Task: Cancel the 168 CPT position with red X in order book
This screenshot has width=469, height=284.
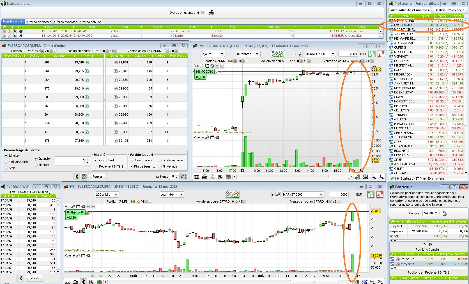Action: 42,51
